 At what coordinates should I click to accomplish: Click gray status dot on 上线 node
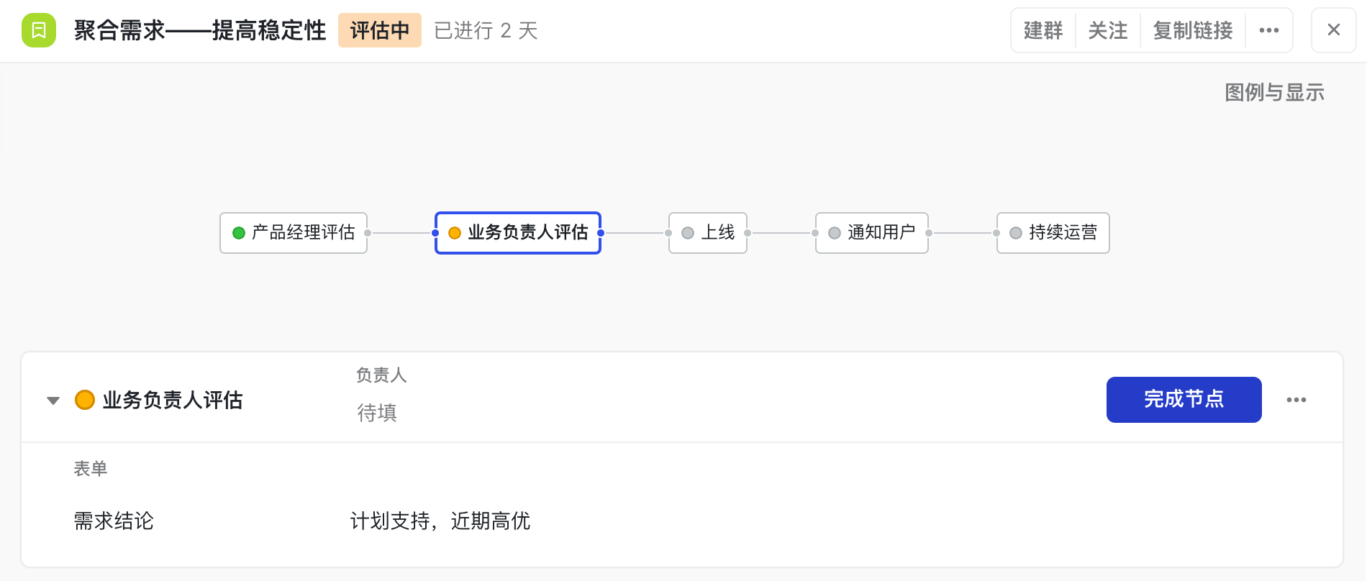[688, 233]
